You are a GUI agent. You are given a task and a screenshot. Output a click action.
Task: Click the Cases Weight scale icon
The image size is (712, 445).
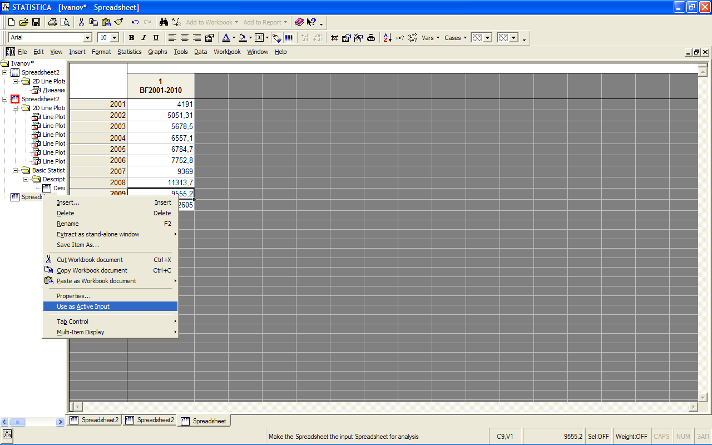(371, 38)
